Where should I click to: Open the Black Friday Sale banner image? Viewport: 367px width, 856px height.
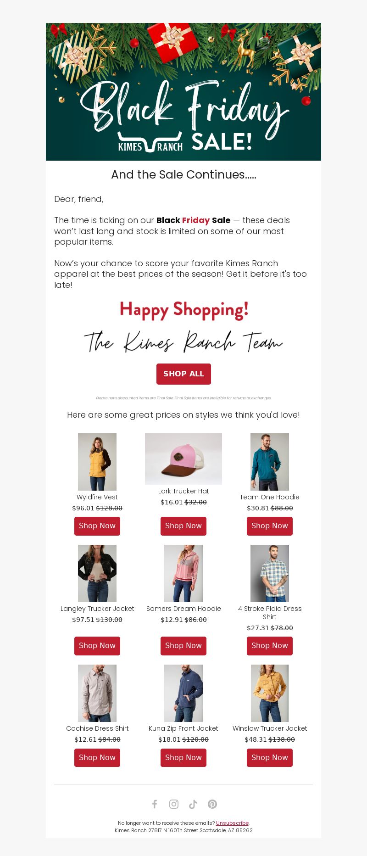183,92
